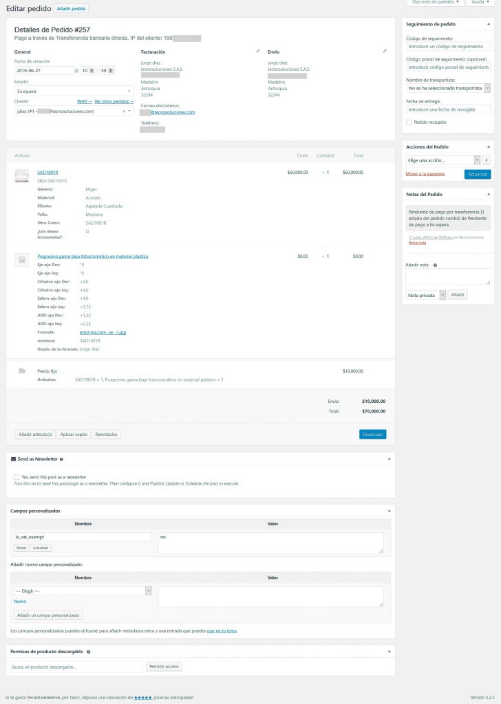
Task: Click the SAD1001R product thumbnail
Action: click(x=22, y=176)
